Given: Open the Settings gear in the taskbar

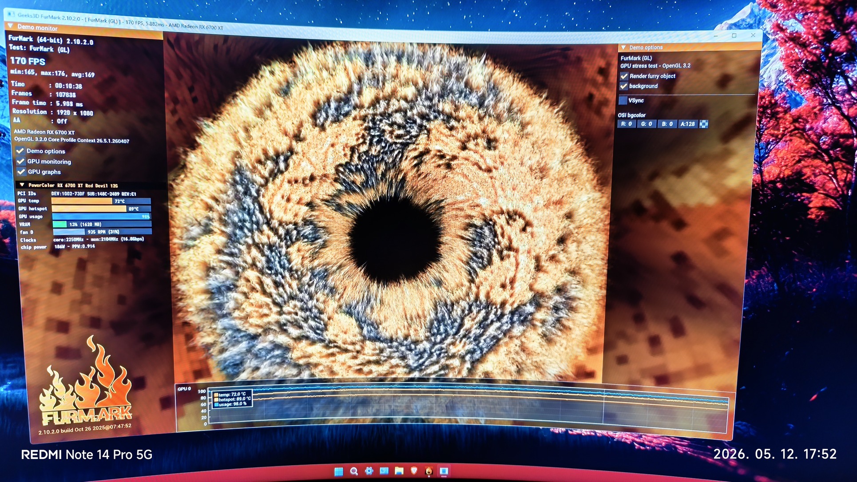Looking at the screenshot, I should [x=369, y=471].
